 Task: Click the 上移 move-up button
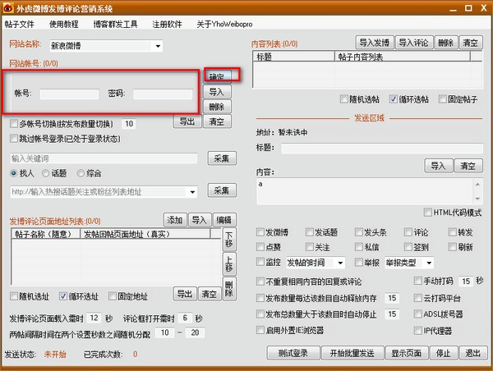pos(229,263)
